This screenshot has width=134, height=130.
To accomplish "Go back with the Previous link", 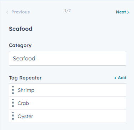I will click(x=18, y=12).
